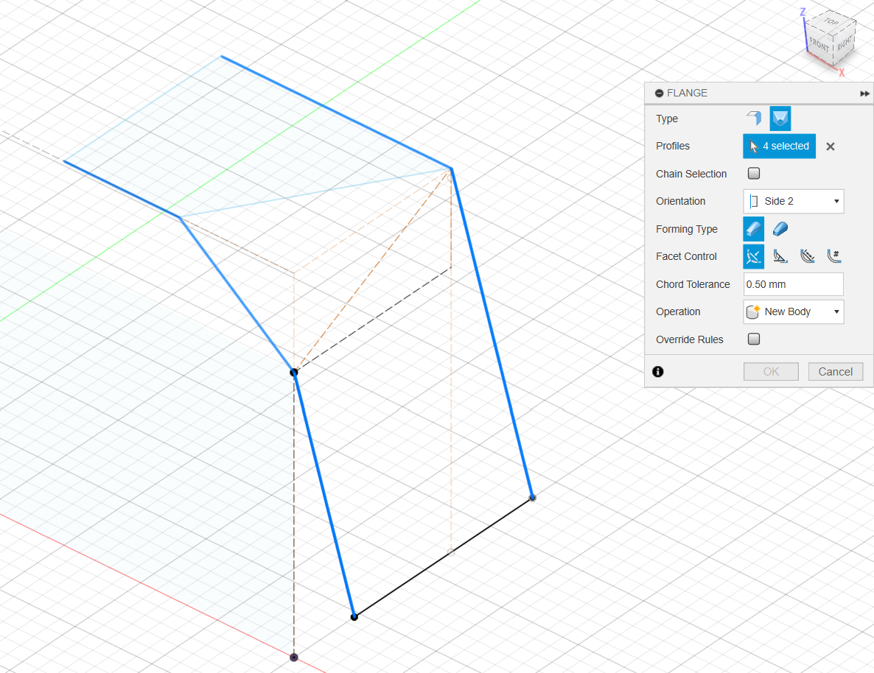This screenshot has width=874, height=673.
Task: Enable Override Rules
Action: point(753,339)
